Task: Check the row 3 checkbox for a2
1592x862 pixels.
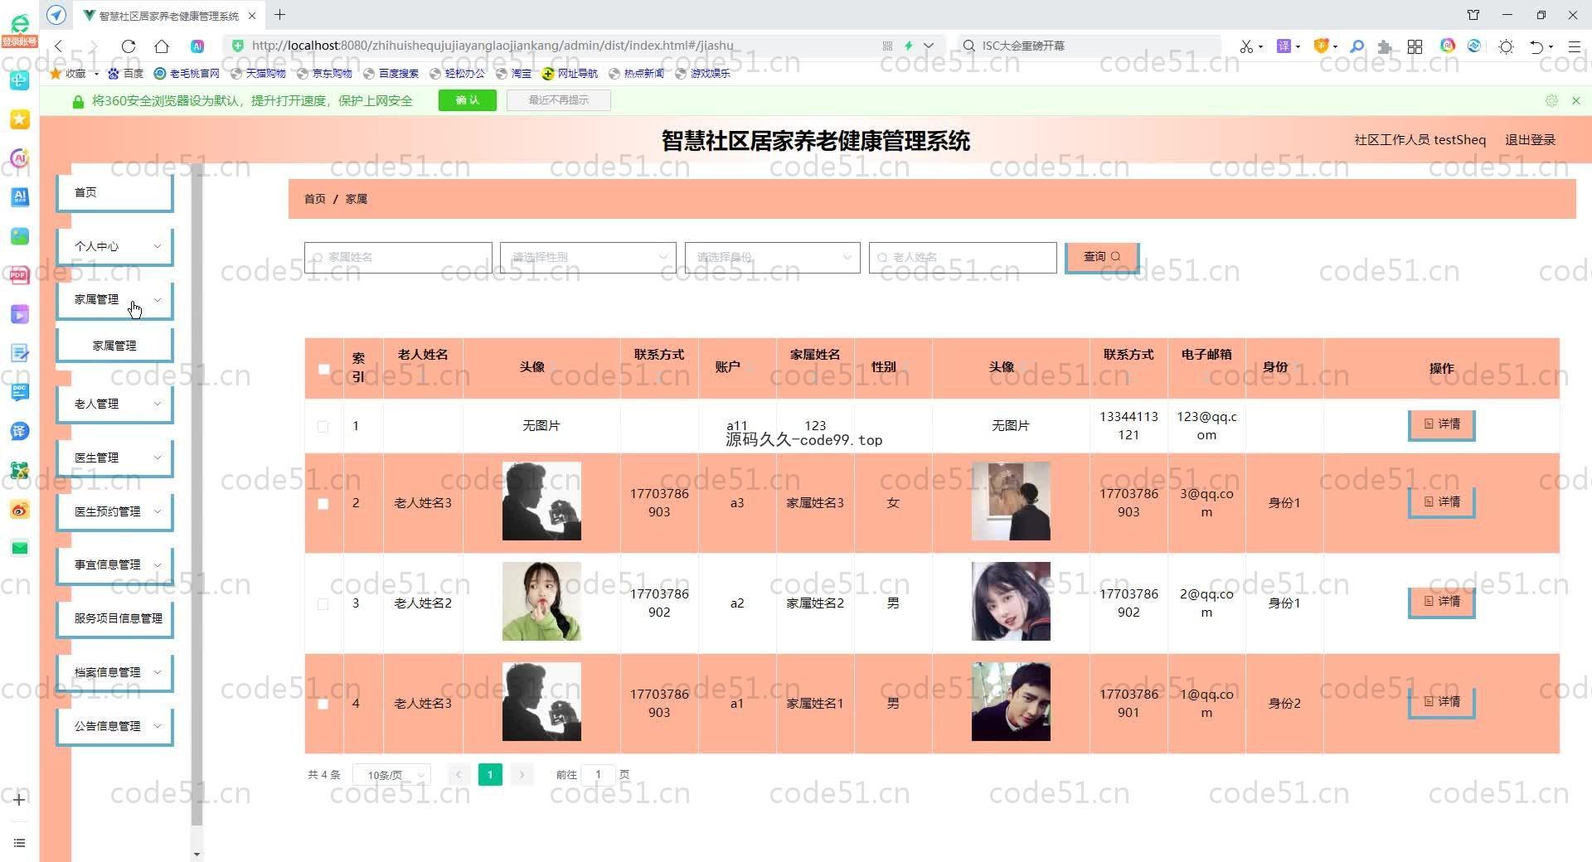Action: coord(323,604)
